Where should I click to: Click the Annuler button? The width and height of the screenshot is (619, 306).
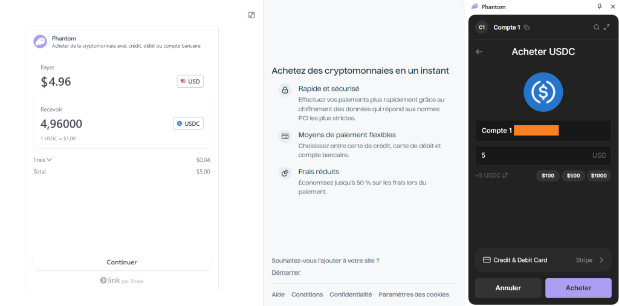pyautogui.click(x=508, y=288)
